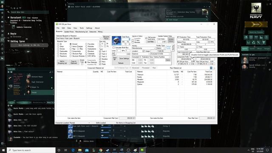Image resolution: width=272 pixels, height=153 pixels.
Task: Open the notification center icon
Action: click(x=267, y=150)
